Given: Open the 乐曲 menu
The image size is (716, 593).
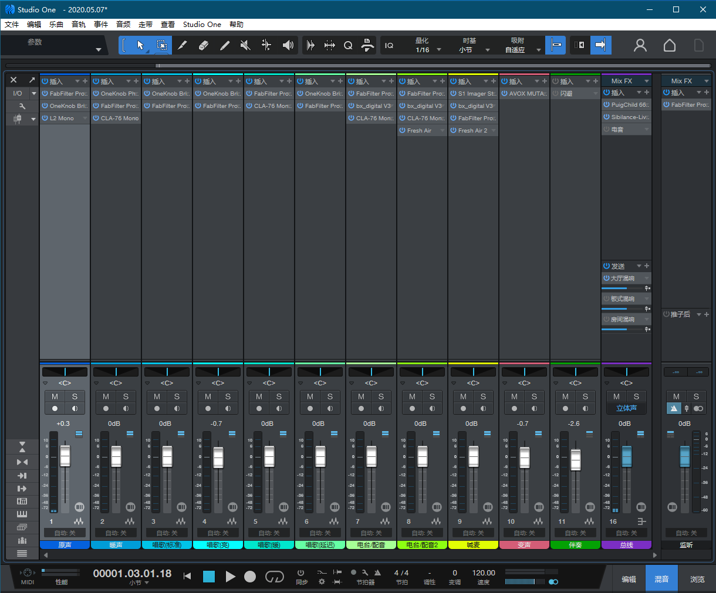Looking at the screenshot, I should 56,24.
